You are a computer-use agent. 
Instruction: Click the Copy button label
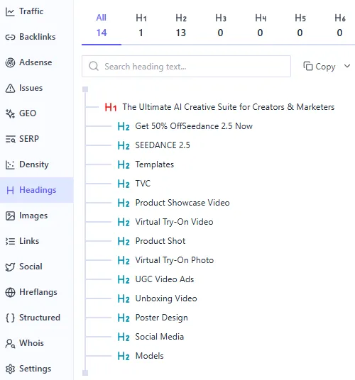(325, 67)
